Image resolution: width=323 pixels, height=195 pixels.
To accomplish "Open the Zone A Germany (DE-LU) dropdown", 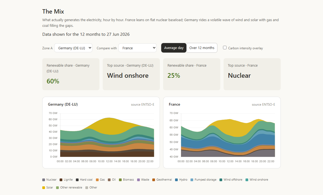I will coord(73,48).
